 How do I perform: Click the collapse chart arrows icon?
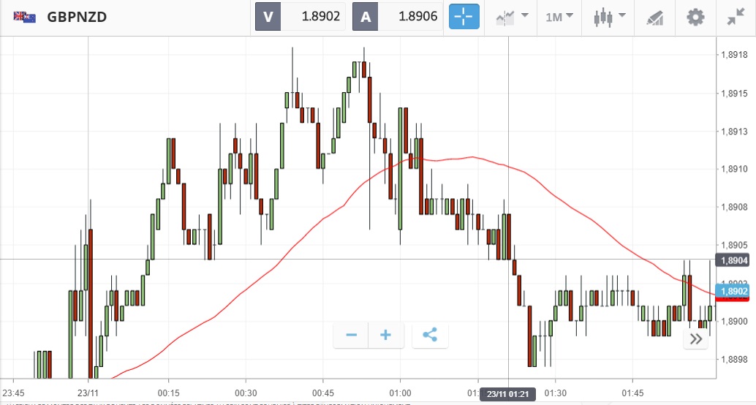736,17
